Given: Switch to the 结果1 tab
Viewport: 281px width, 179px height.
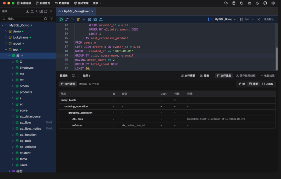Looking at the screenshot, I should [86, 75].
